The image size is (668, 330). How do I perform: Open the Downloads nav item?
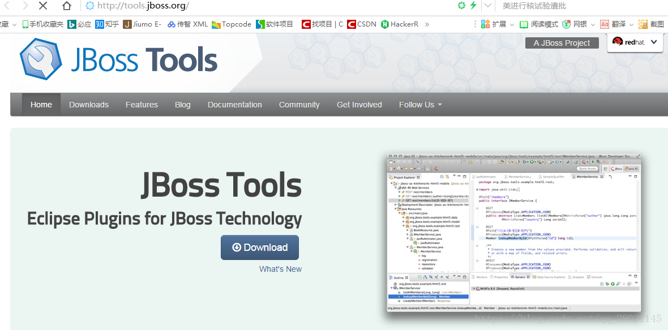89,105
